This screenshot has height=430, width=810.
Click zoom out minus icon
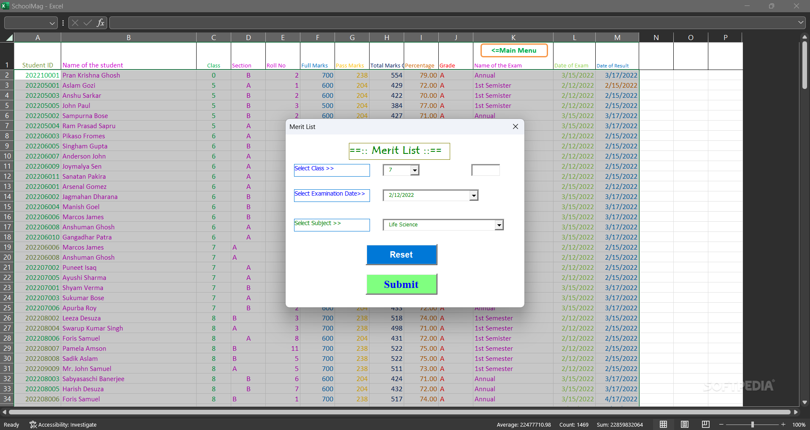tap(721, 425)
